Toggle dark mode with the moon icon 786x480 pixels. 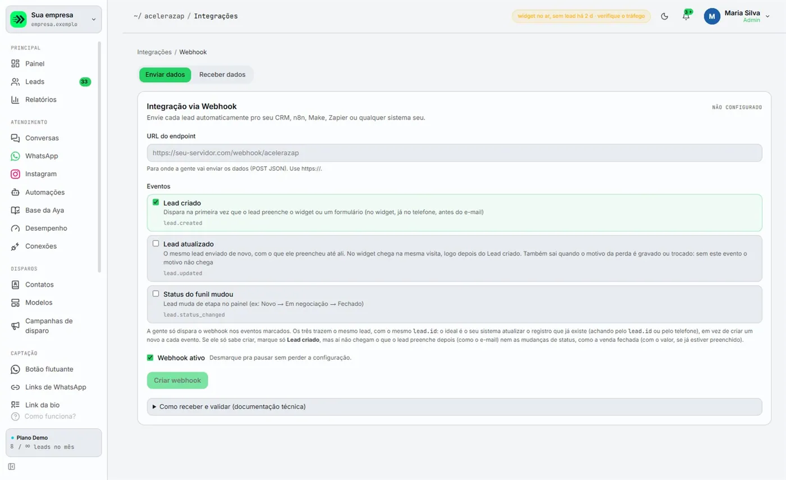click(665, 16)
